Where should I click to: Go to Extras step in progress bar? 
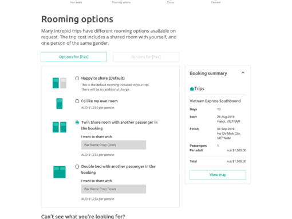171,2
